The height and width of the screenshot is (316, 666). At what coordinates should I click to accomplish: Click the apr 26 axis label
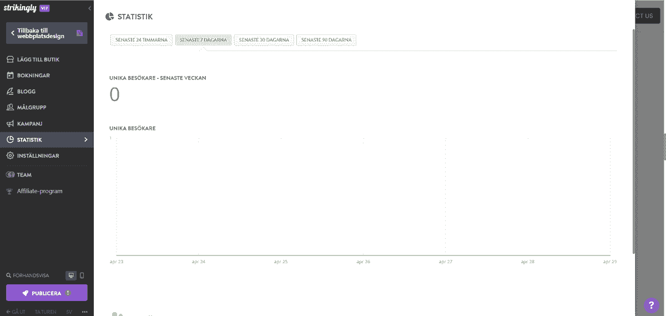(x=364, y=261)
